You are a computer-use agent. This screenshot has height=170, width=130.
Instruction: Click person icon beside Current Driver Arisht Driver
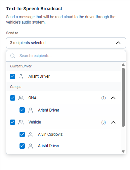[x=21, y=76]
